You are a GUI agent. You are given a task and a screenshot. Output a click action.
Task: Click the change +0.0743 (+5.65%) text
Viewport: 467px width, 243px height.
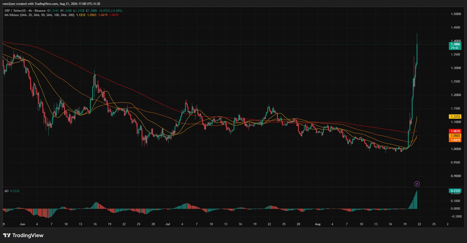(x=110, y=11)
